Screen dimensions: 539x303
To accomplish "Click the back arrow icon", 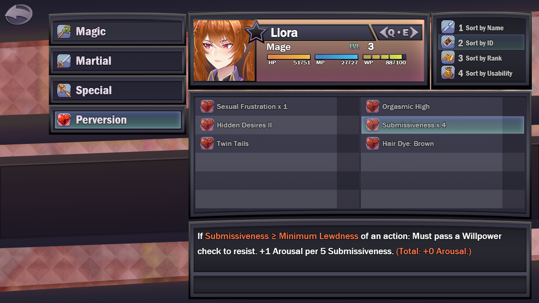I will (x=19, y=15).
